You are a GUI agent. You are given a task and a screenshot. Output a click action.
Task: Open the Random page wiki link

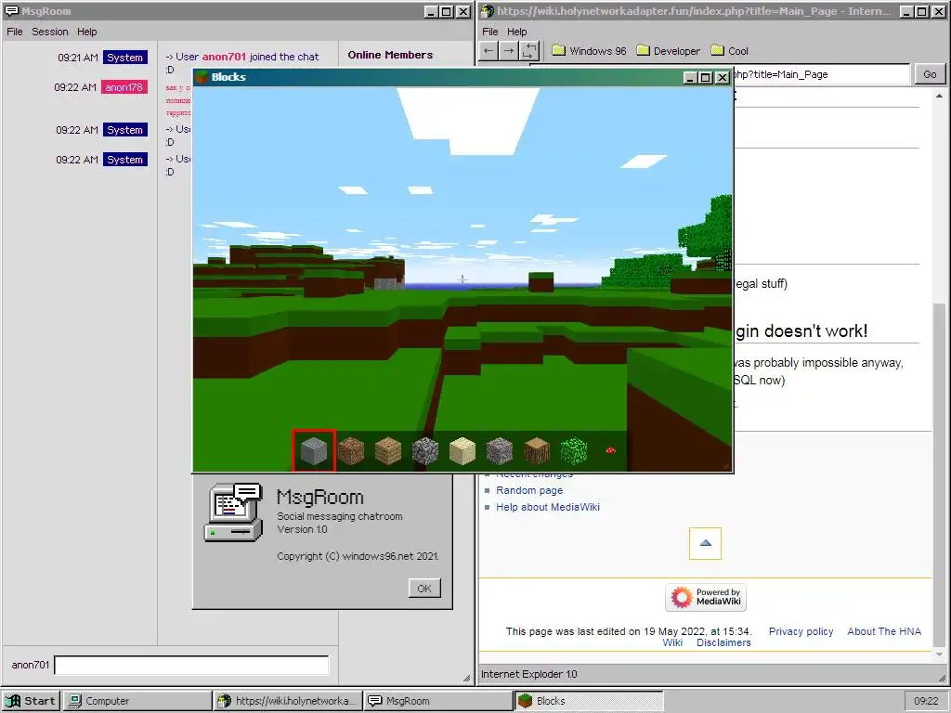[529, 490]
